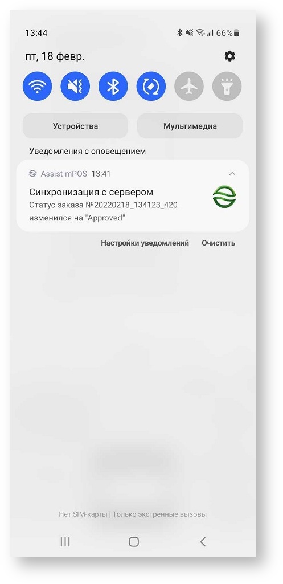Toggle the Wi-Fi quick setting

pyautogui.click(x=37, y=87)
